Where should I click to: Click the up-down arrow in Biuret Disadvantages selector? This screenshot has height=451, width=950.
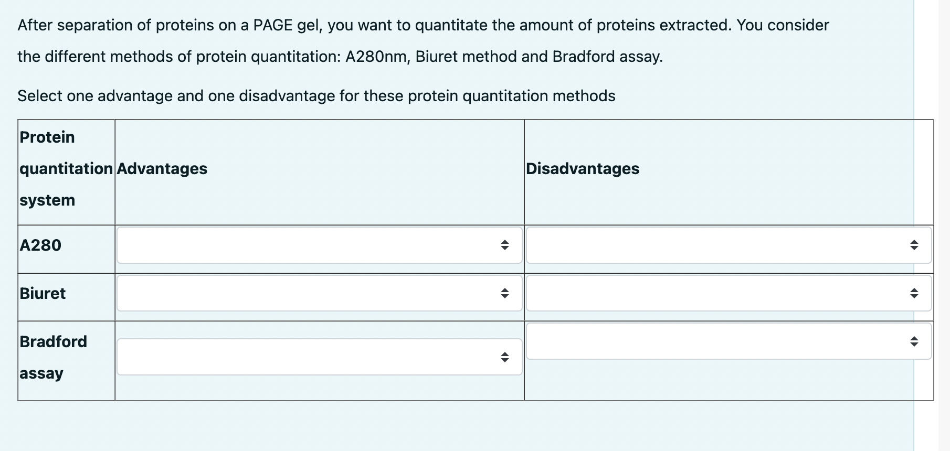[x=915, y=293]
